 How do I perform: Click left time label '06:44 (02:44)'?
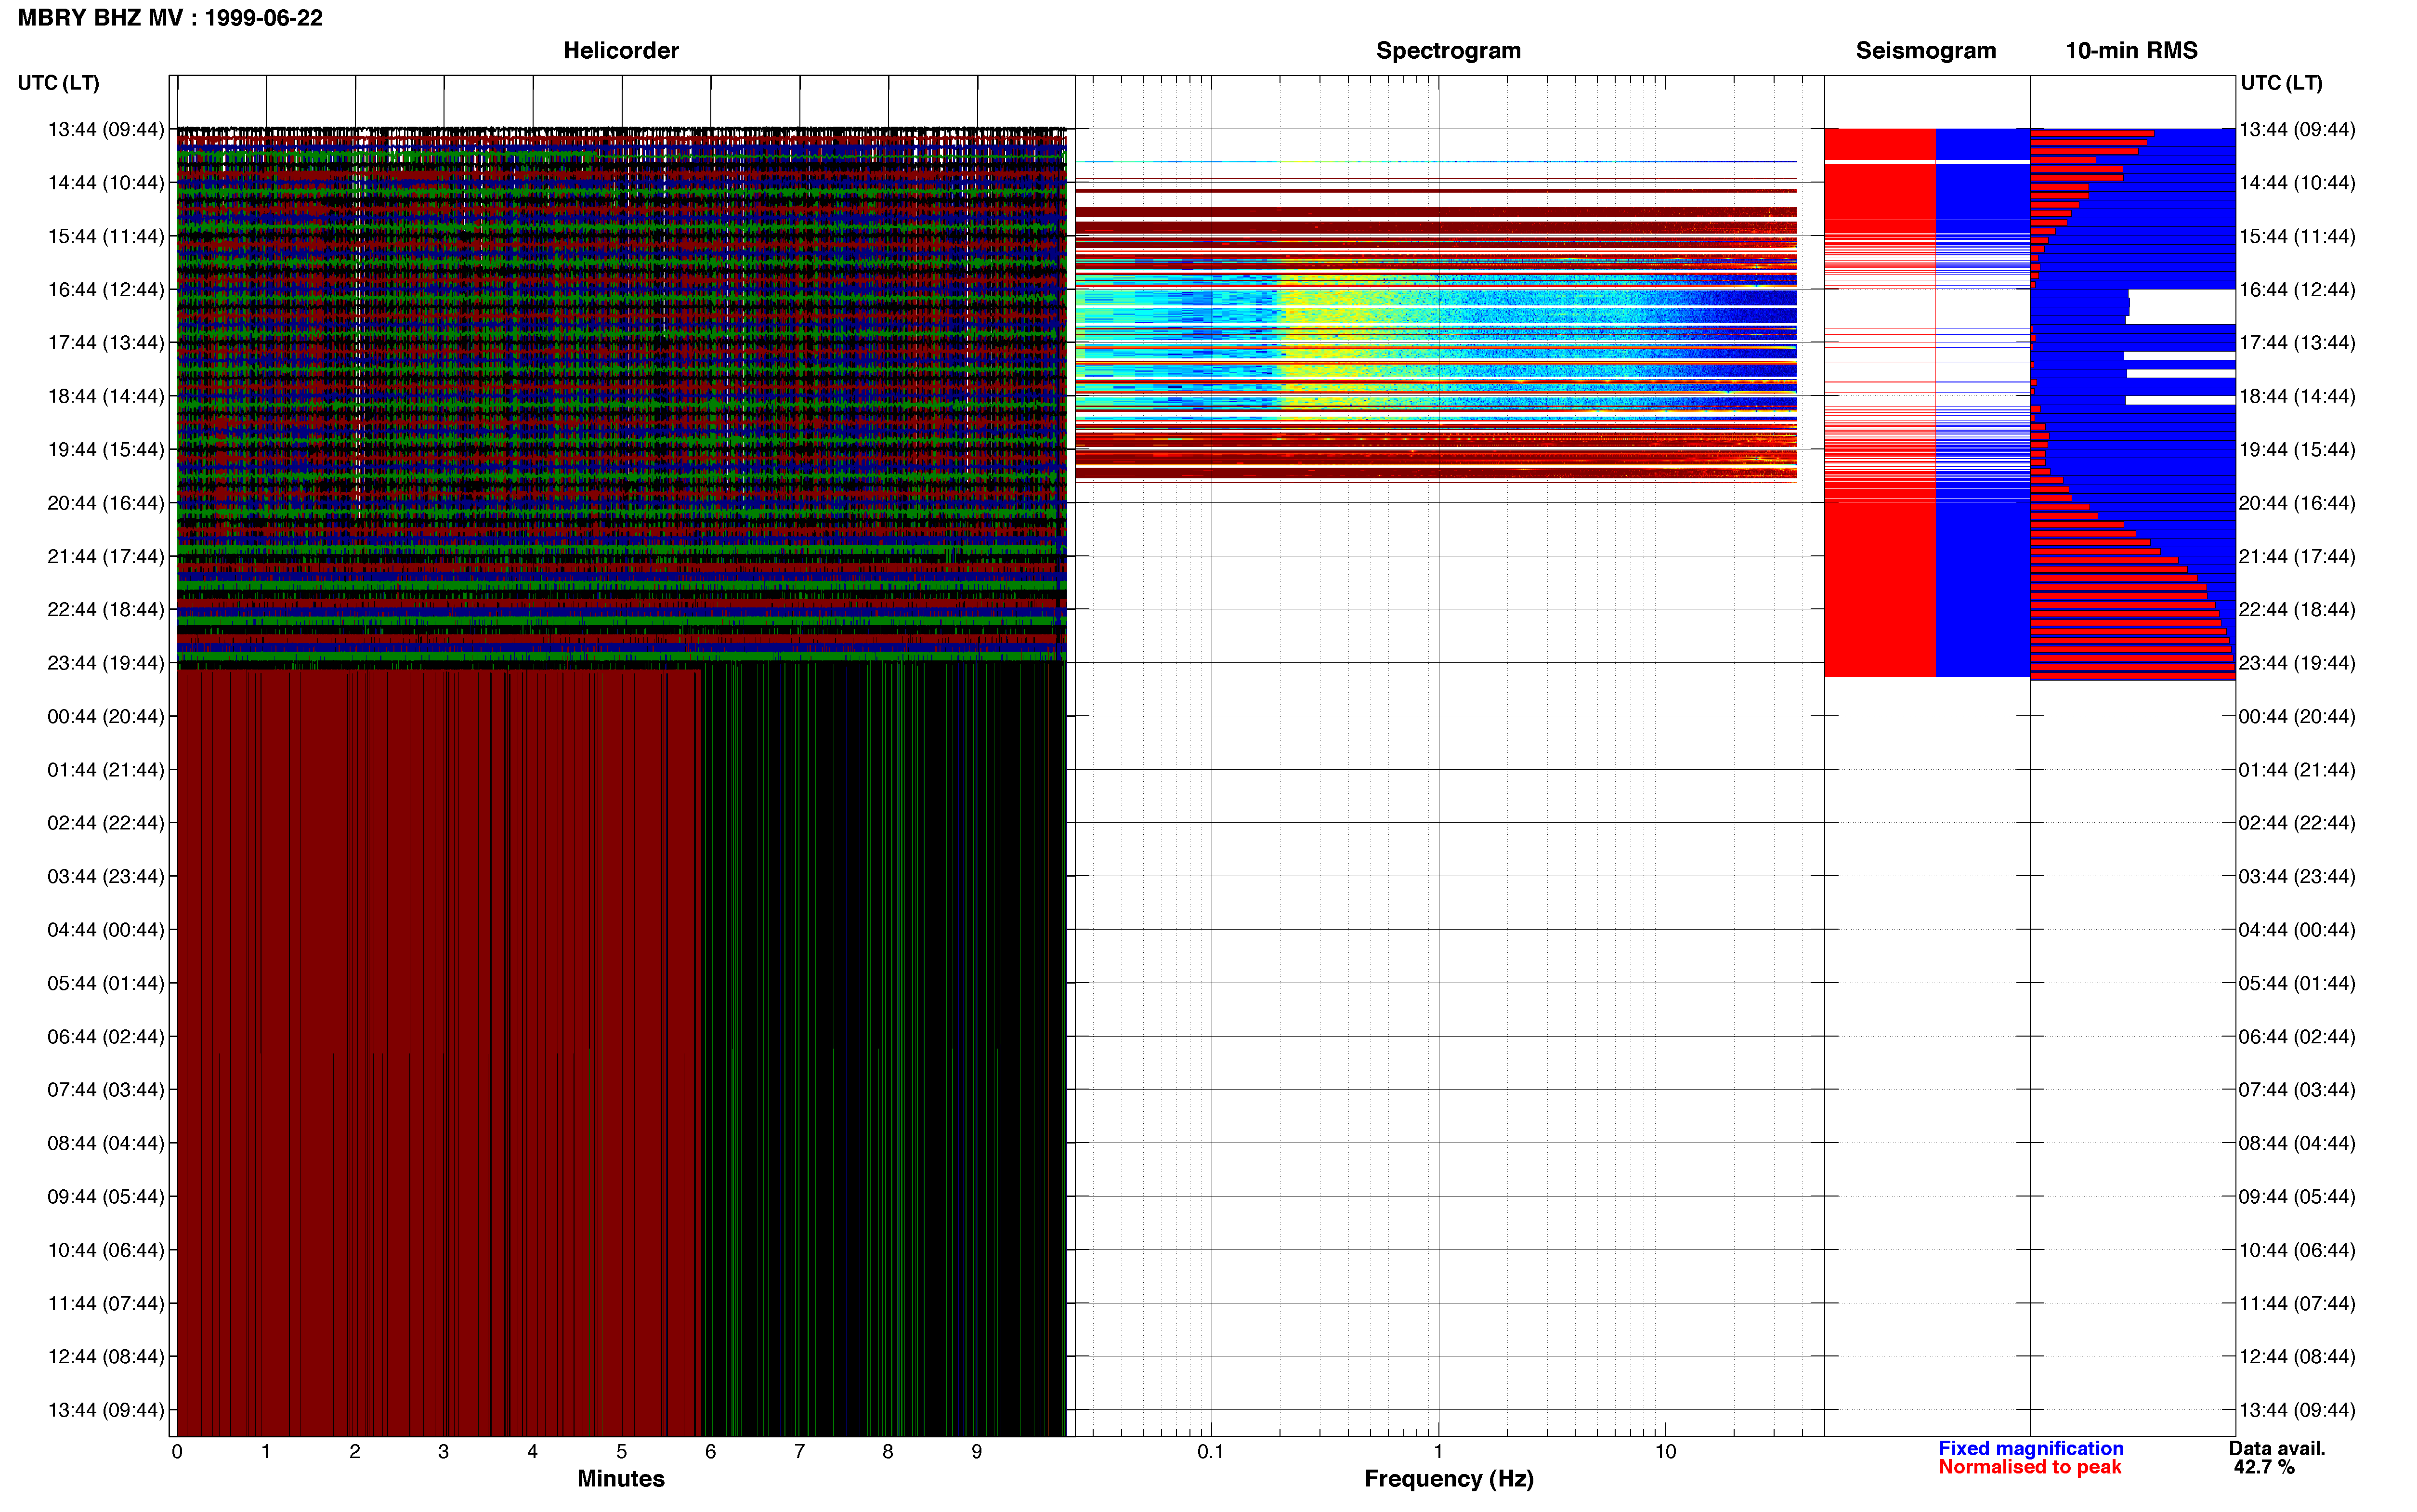coord(106,1037)
